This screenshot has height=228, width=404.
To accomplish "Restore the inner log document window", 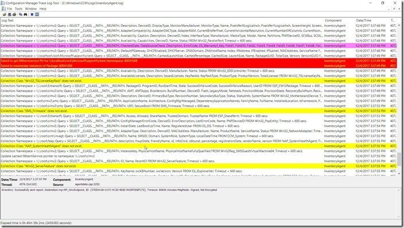I will 394,9.
